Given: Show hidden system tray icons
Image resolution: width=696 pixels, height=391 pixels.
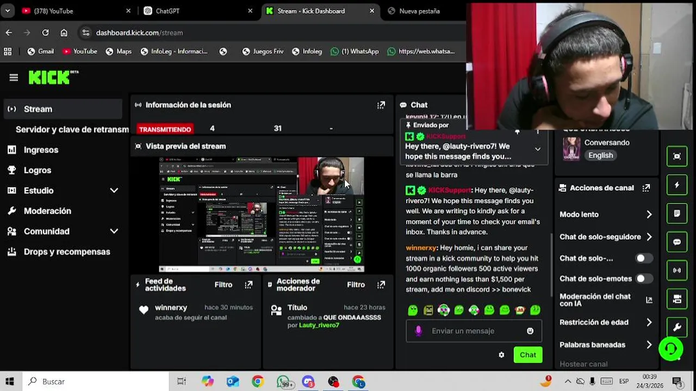Looking at the screenshot, I should tap(567, 381).
